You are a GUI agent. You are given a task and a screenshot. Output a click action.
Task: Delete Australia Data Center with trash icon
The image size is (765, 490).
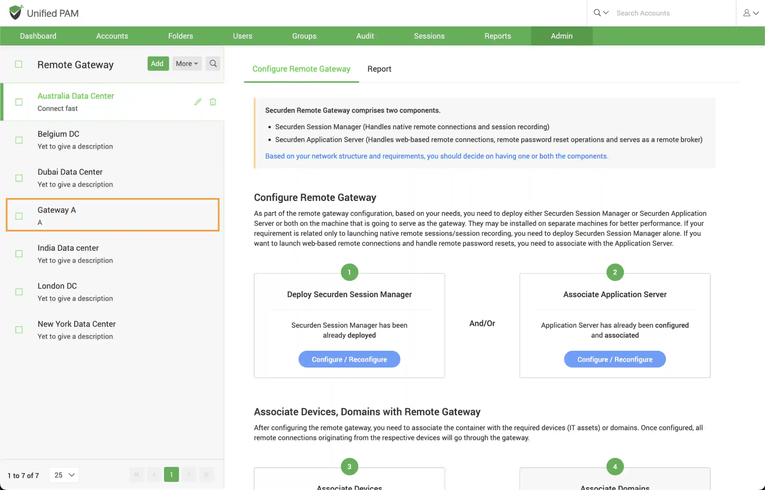pos(213,102)
